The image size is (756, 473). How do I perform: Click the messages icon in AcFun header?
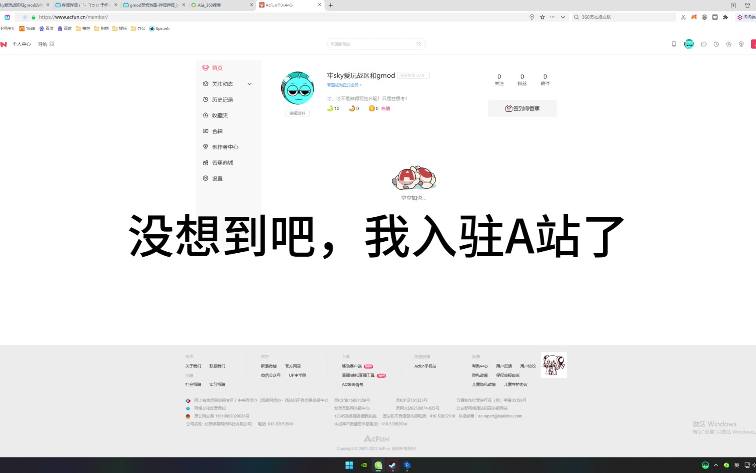703,44
